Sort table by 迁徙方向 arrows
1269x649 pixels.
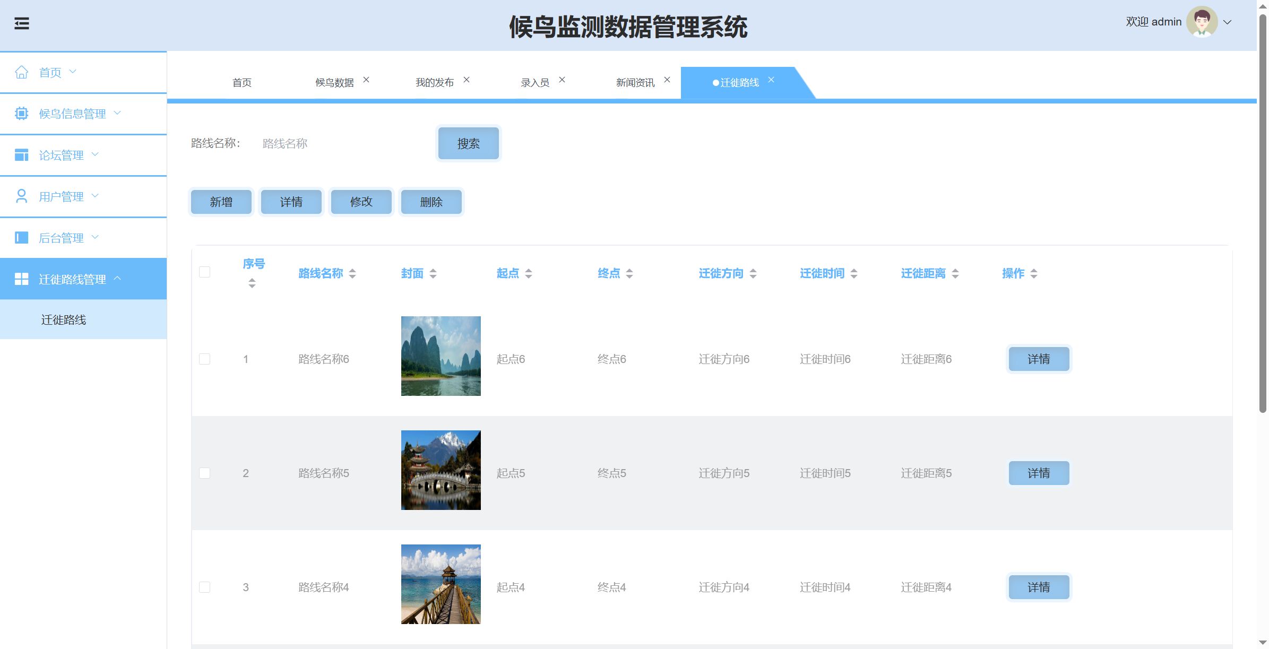[x=753, y=274]
